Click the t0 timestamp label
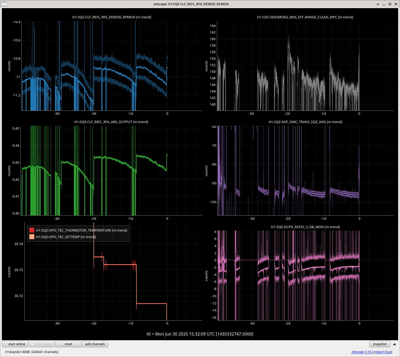400x357 pixels. (x=200, y=334)
